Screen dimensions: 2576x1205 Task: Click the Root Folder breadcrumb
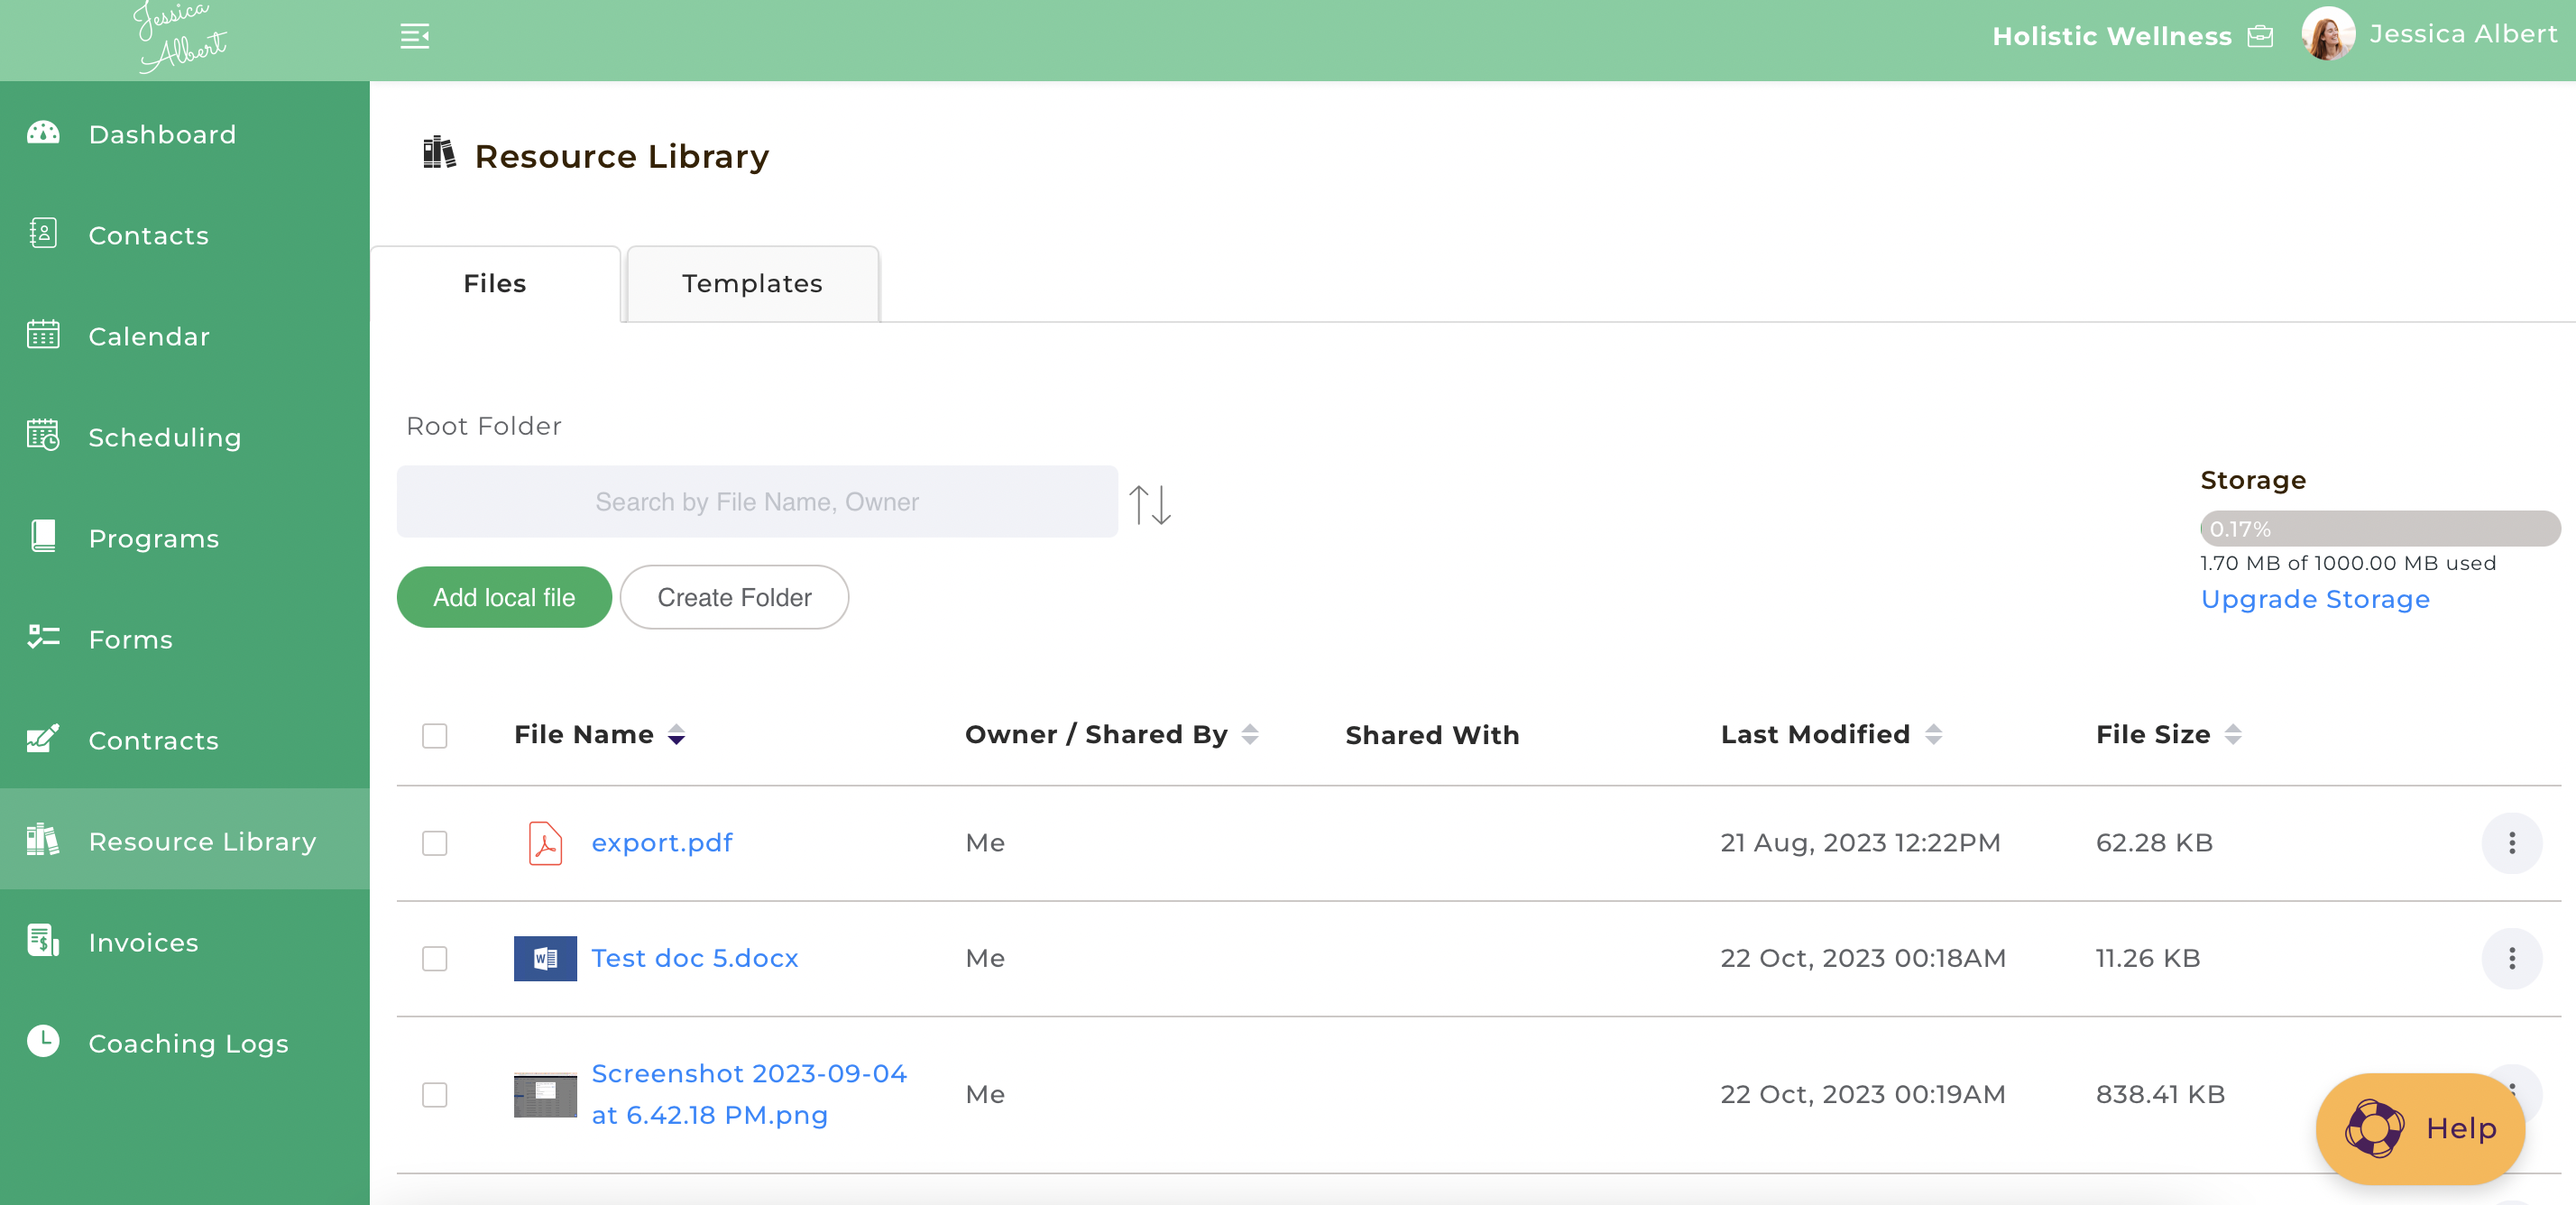[x=484, y=426]
